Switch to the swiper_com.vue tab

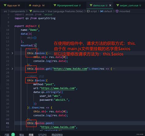click(129, 6)
